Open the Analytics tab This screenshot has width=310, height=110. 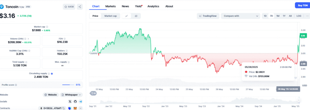point(153,6)
